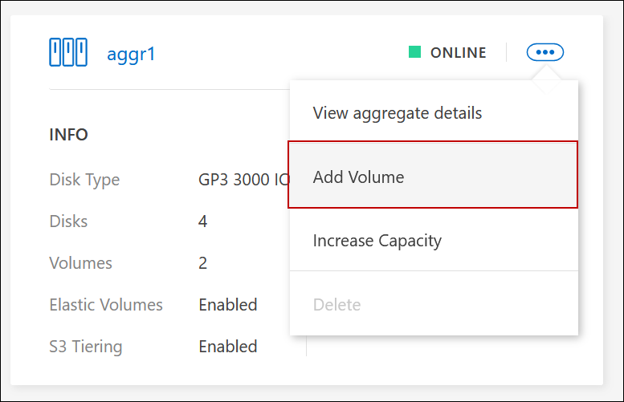Select the GP3 3000 disk type value

pos(243,180)
